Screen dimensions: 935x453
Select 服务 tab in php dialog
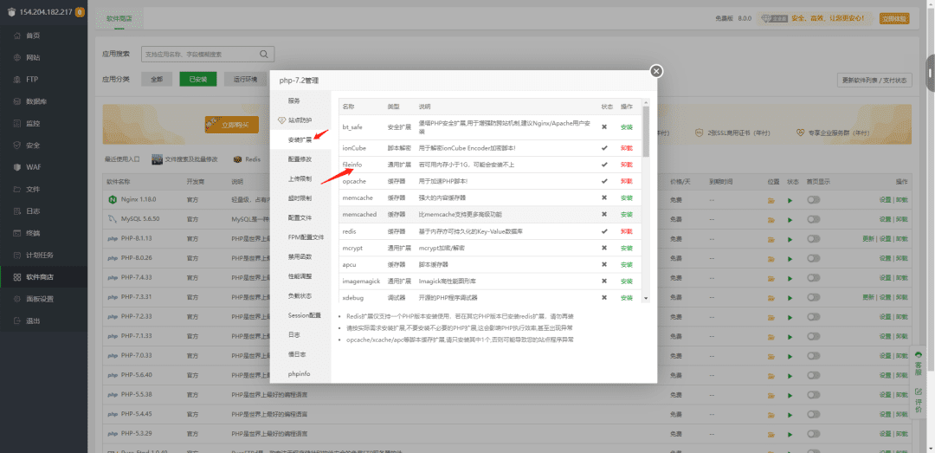(300, 100)
